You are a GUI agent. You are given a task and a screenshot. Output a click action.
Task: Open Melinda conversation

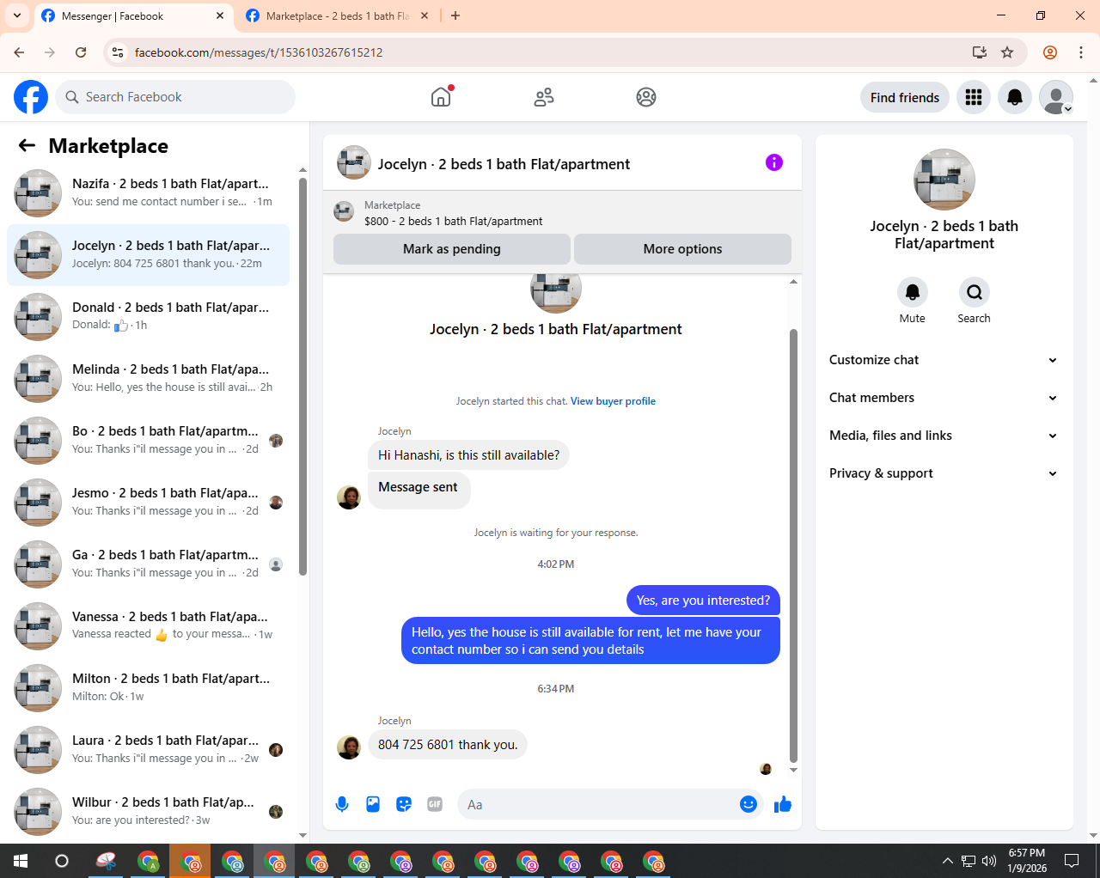(148, 379)
